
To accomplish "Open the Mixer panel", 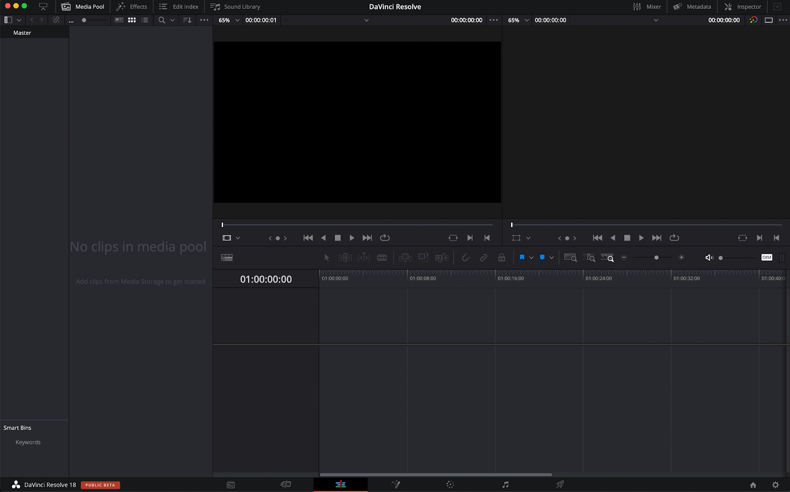I will [647, 7].
